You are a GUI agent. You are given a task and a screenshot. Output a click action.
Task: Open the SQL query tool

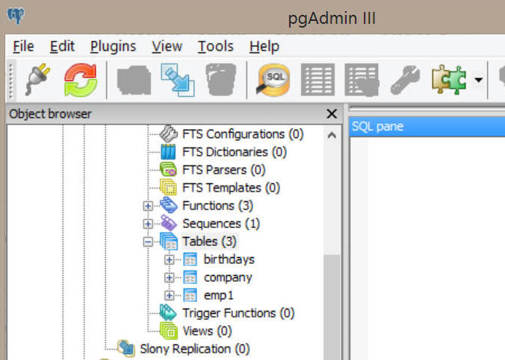(273, 80)
